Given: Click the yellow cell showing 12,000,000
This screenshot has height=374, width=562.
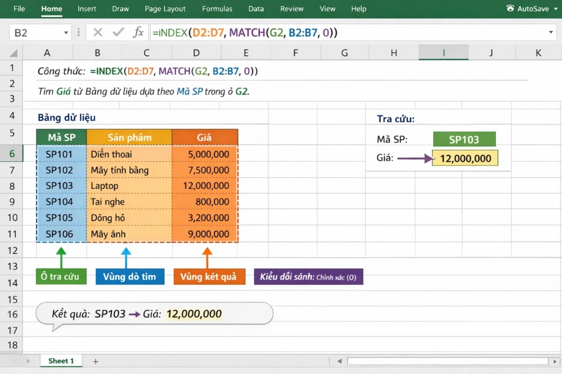Looking at the screenshot, I should (x=465, y=158).
